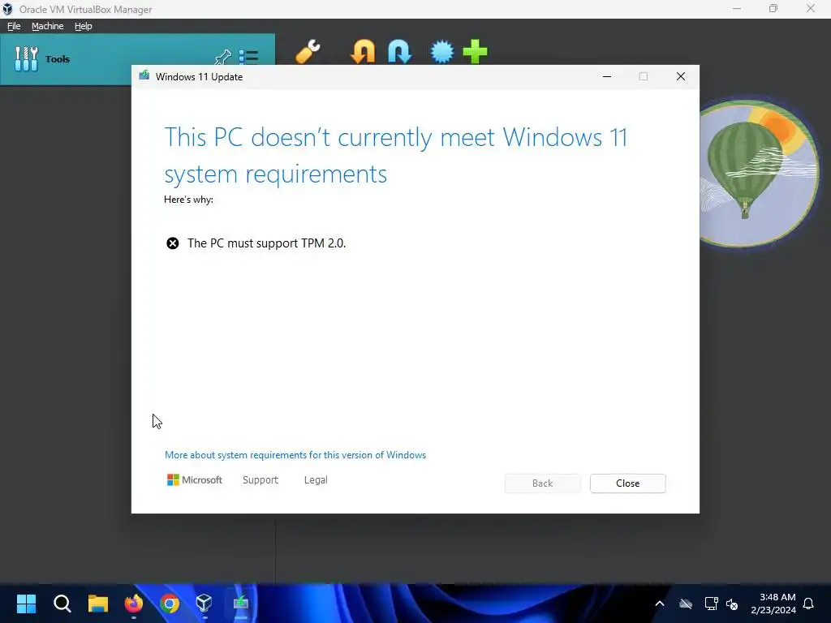The width and height of the screenshot is (831, 623).
Task: Launch Firefox from the taskbar
Action: point(134,604)
